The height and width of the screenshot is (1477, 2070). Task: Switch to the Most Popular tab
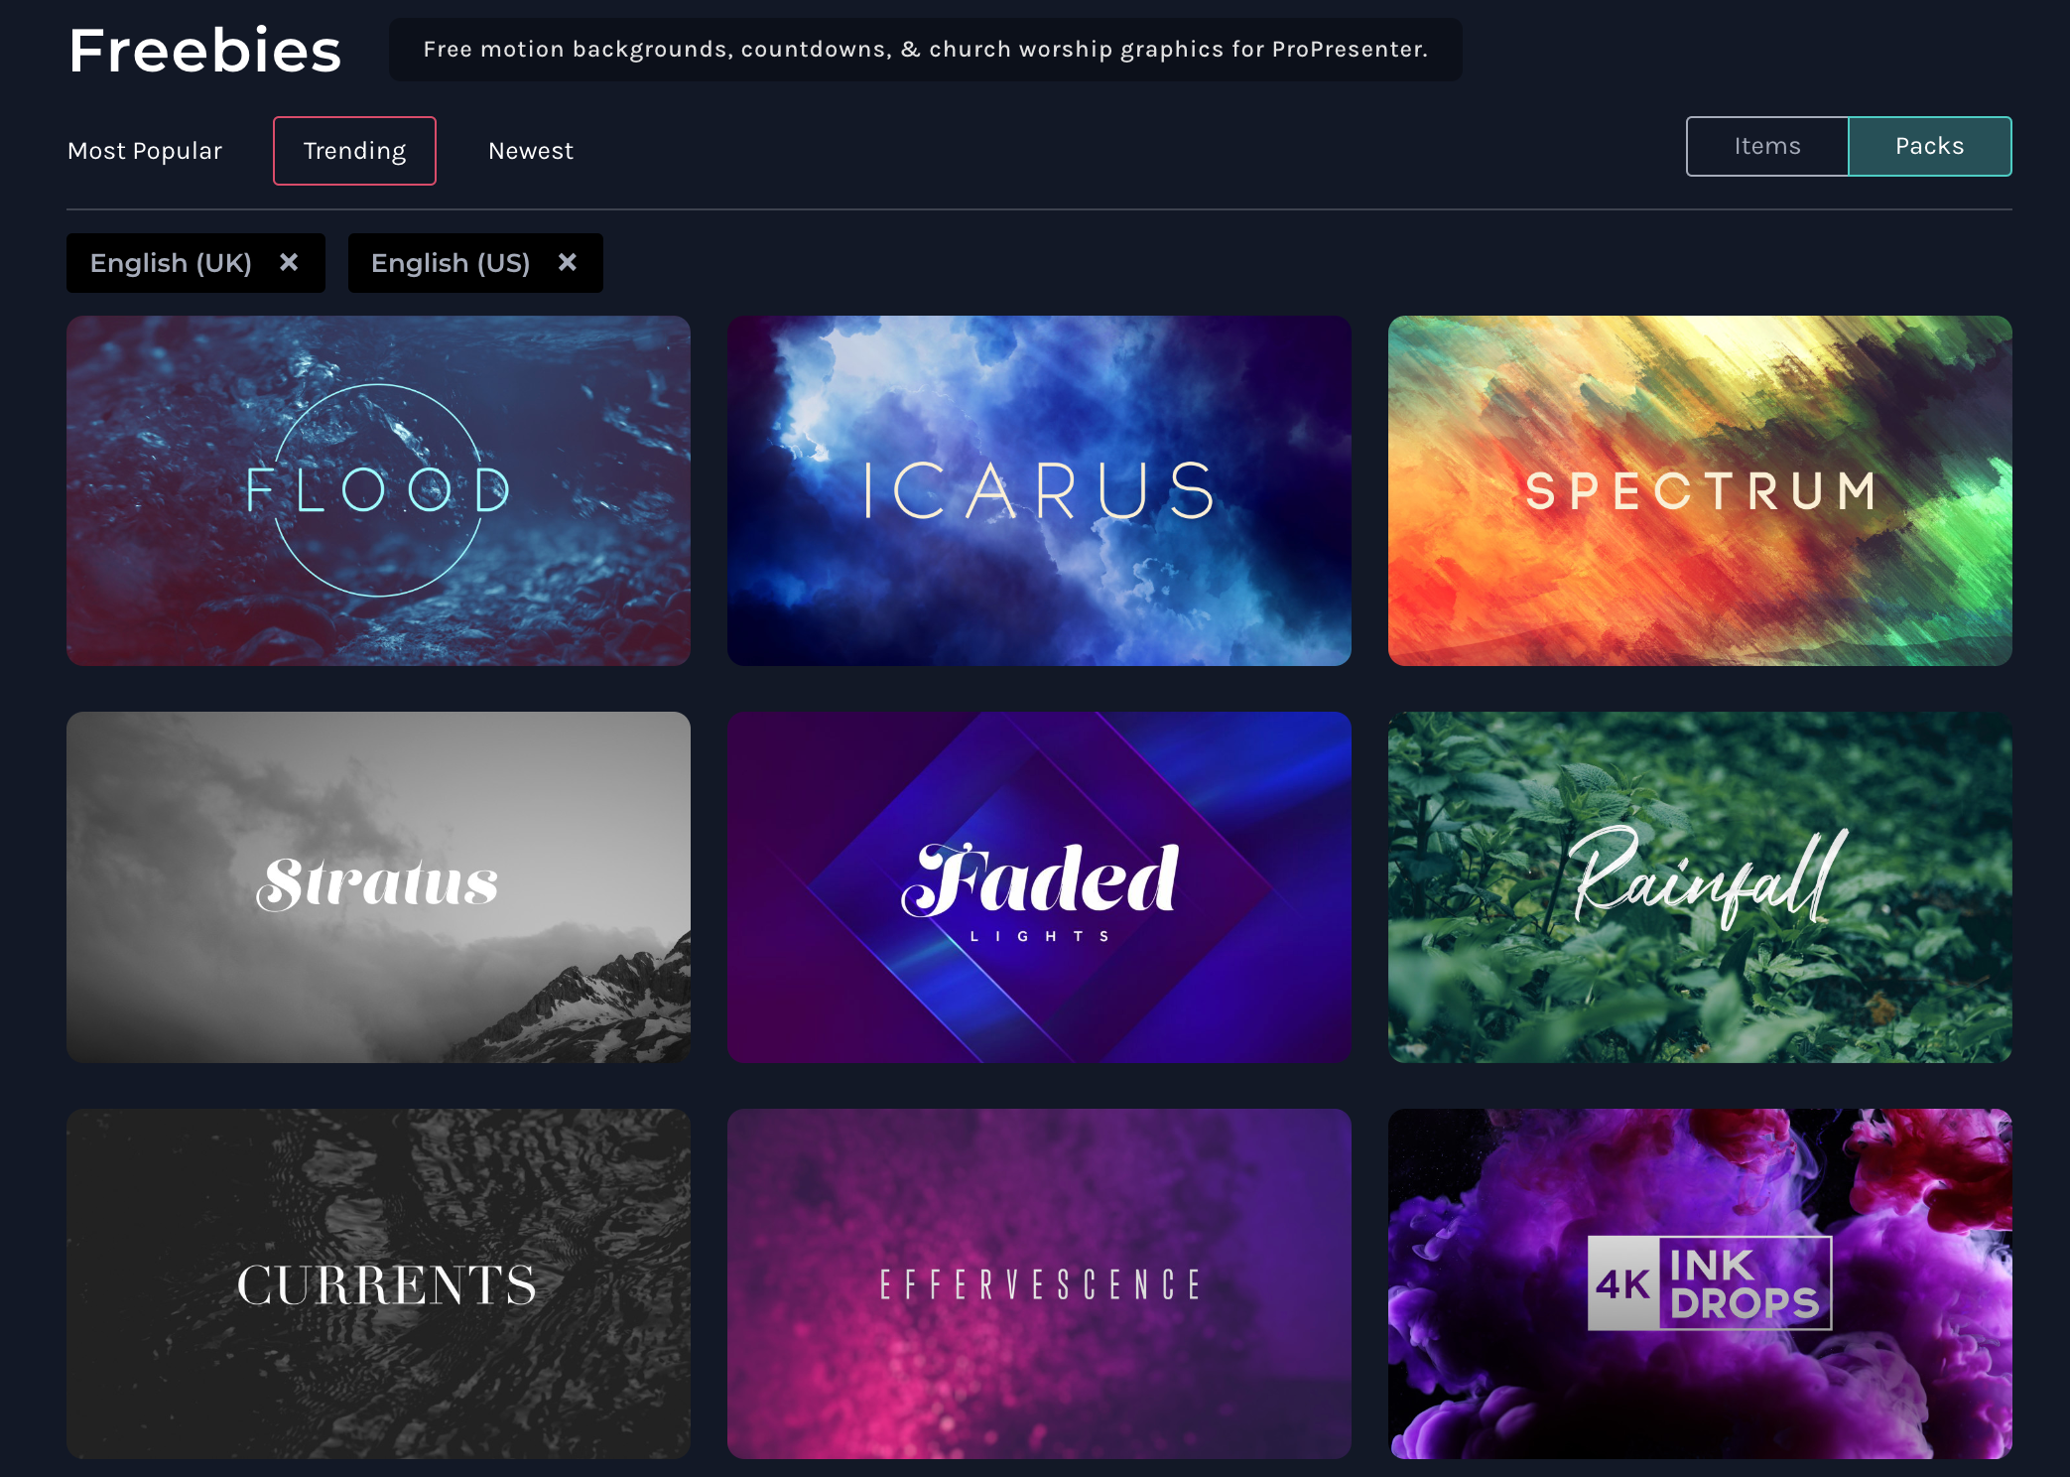144,149
